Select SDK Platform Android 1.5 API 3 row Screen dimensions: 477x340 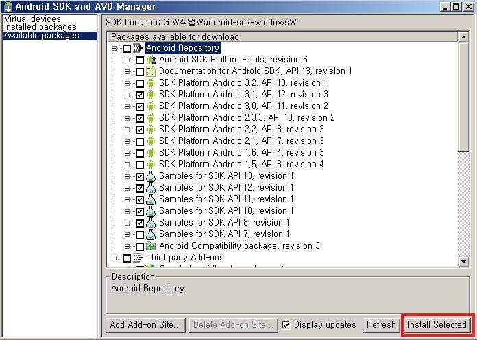241,165
